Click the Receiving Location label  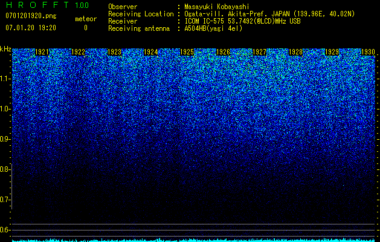point(141,14)
